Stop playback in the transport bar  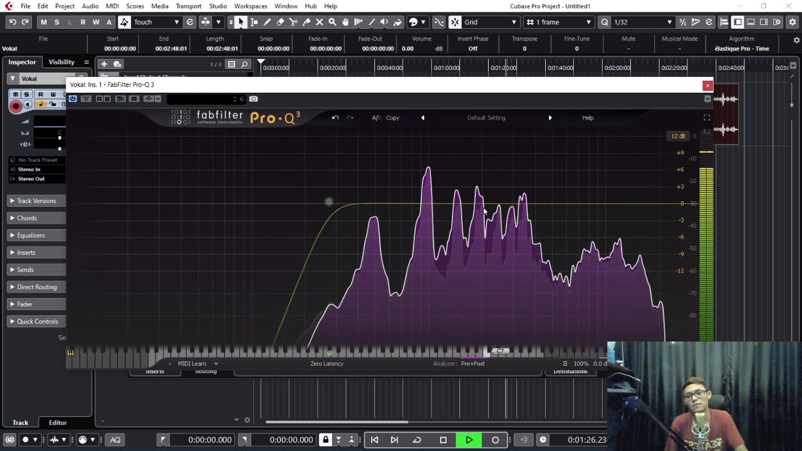click(x=443, y=440)
